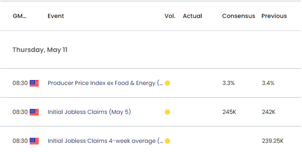The height and width of the screenshot is (152, 302).
Task: Click the yellow volatility dot for 4-week average
Action: (x=167, y=141)
